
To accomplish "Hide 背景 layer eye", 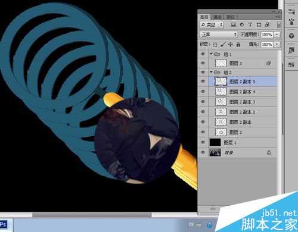I will click(x=203, y=152).
